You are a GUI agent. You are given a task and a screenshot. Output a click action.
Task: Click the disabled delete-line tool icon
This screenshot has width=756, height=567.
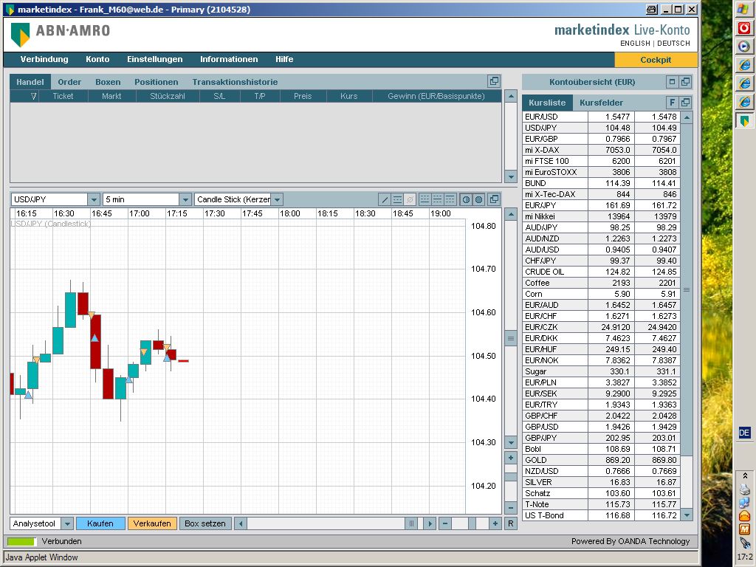point(410,199)
